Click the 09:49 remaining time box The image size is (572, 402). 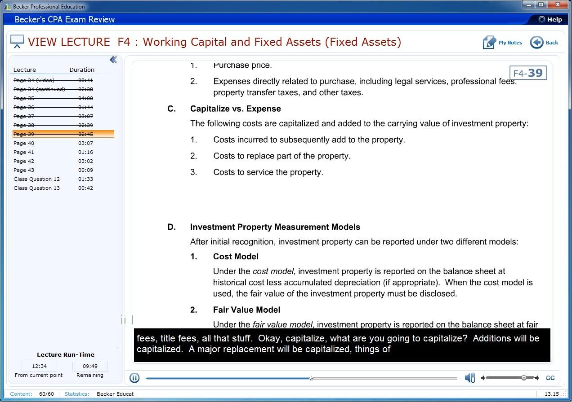point(90,366)
